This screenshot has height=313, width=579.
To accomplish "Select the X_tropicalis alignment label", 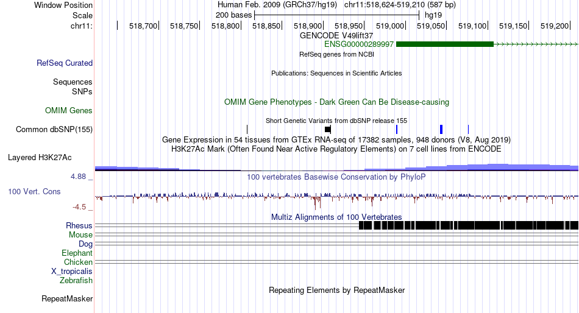I will (72, 272).
